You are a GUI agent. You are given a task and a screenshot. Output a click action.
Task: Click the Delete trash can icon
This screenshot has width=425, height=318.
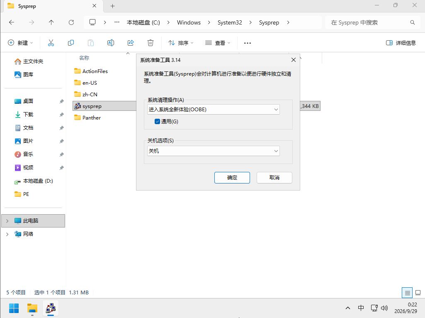[x=151, y=43]
